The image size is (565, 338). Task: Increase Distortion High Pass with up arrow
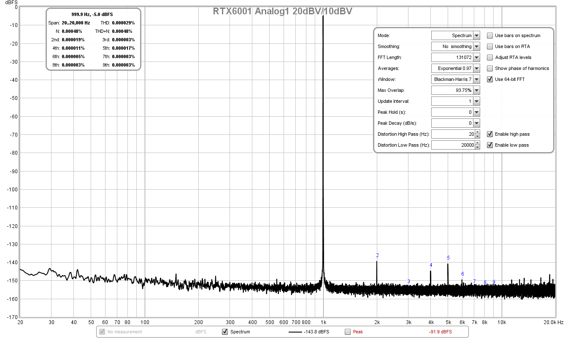477,132
